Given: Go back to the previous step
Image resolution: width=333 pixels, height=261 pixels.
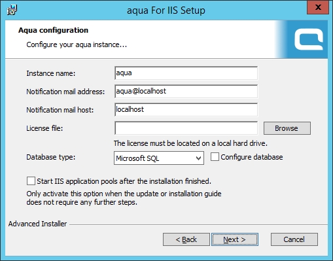Looking at the screenshot, I should coord(186,239).
